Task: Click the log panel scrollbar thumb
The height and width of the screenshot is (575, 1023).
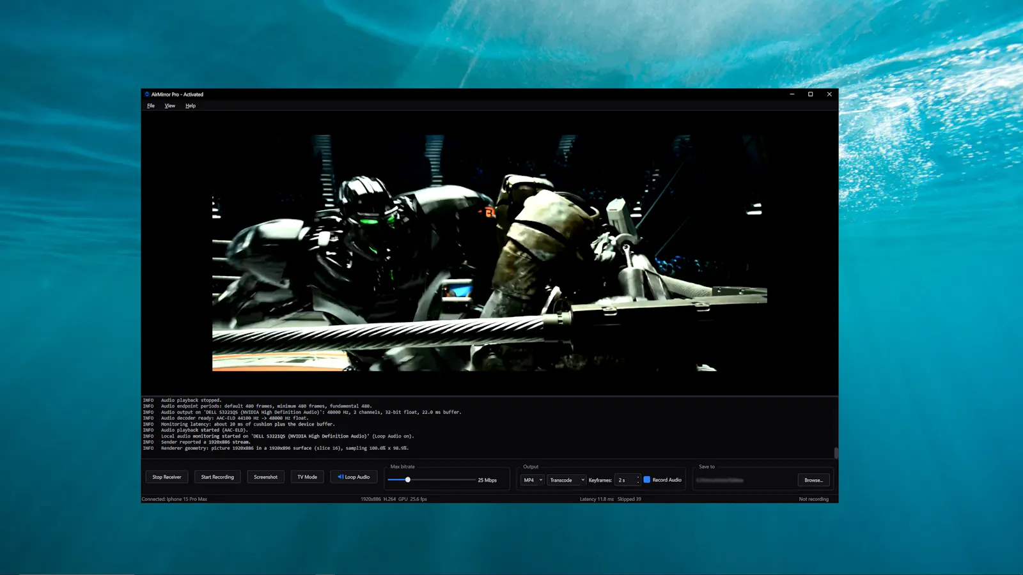Action: [836, 453]
